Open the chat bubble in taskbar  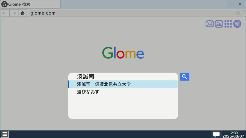tap(216, 134)
